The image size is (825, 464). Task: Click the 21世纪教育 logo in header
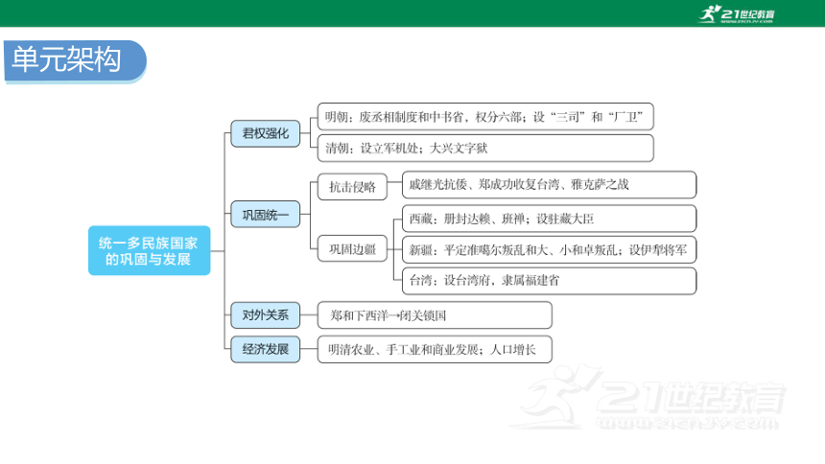[736, 13]
